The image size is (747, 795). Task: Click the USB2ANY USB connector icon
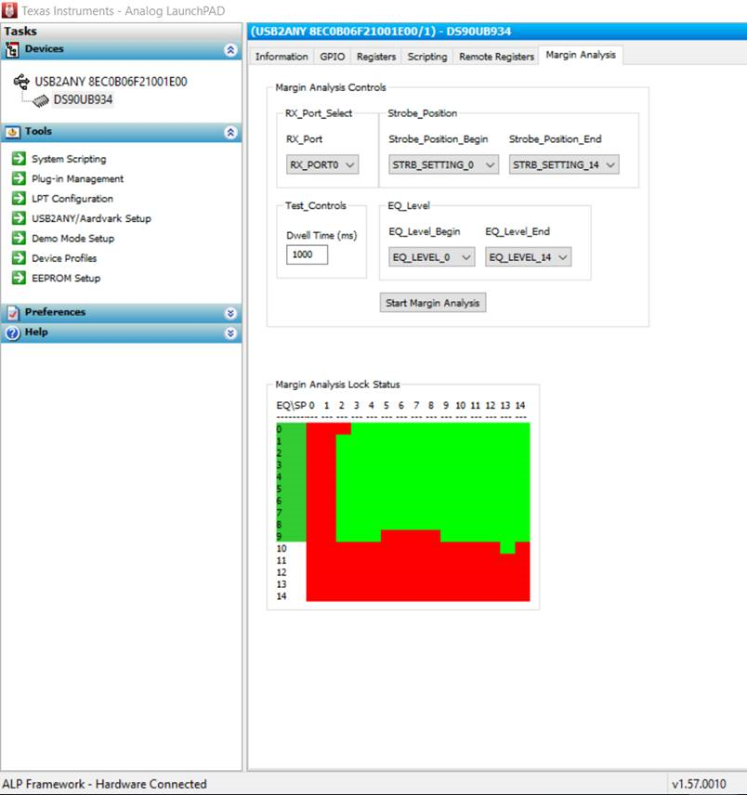pos(21,82)
